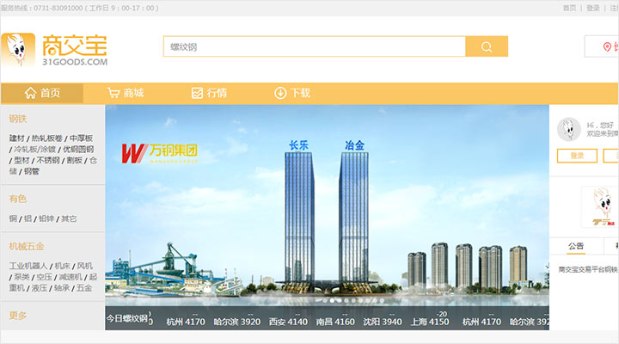Open the 钢管 category link
Viewport: 619px width, 344px height.
32,171
